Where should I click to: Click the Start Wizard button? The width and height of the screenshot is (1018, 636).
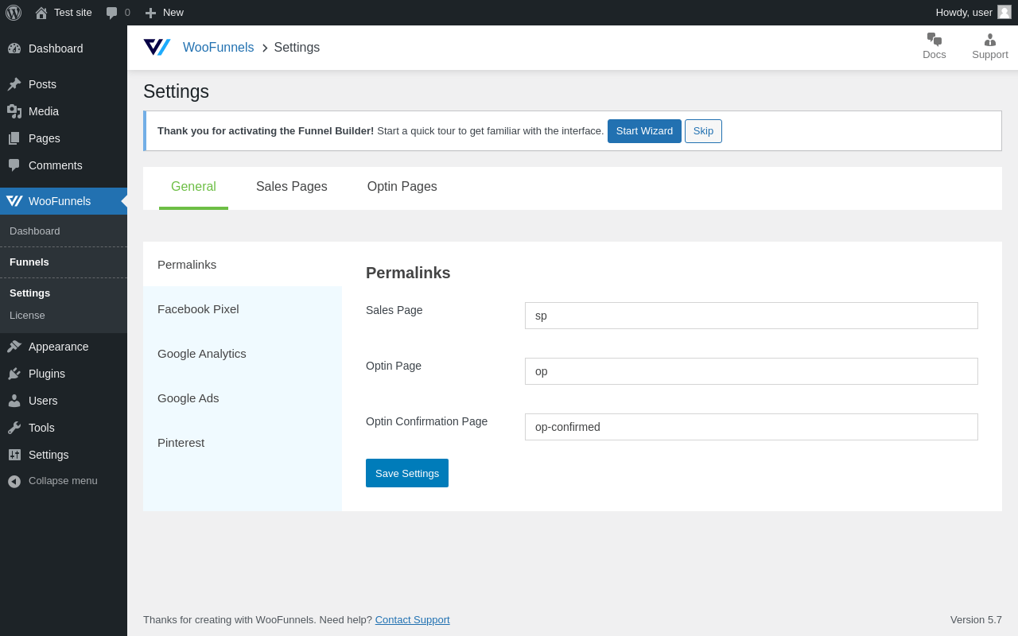tap(644, 131)
